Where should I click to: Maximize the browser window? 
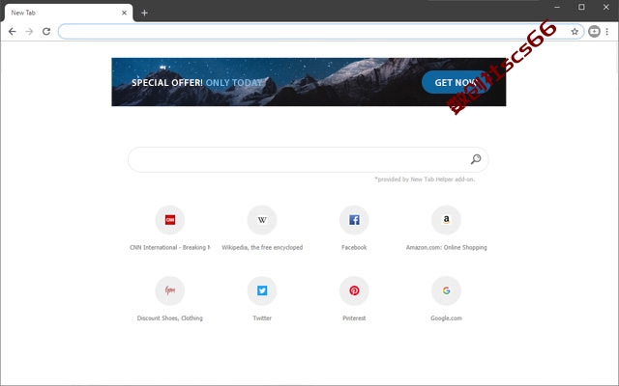(581, 7)
